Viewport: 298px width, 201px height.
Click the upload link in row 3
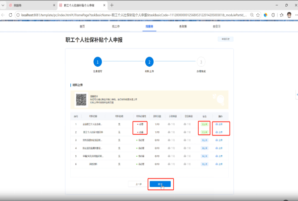pyautogui.click(x=219, y=140)
